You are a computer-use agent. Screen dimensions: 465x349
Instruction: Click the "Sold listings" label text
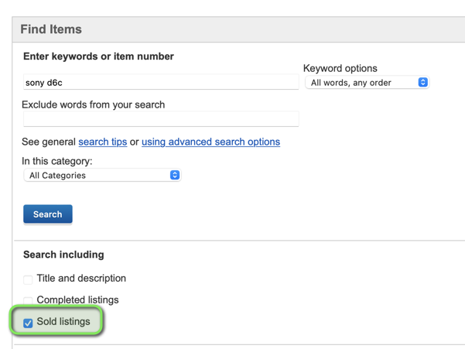63,322
